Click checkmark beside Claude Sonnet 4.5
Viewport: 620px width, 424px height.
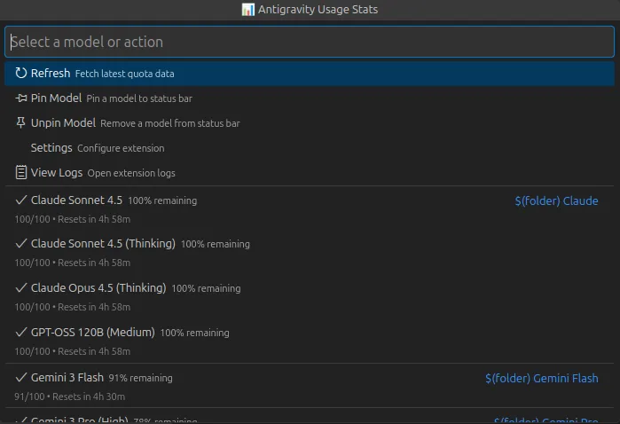(x=21, y=200)
